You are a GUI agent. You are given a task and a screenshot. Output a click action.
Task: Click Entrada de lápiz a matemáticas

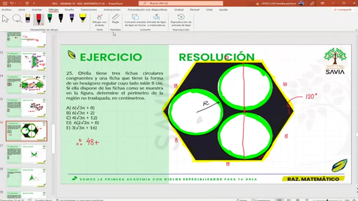click(x=156, y=20)
